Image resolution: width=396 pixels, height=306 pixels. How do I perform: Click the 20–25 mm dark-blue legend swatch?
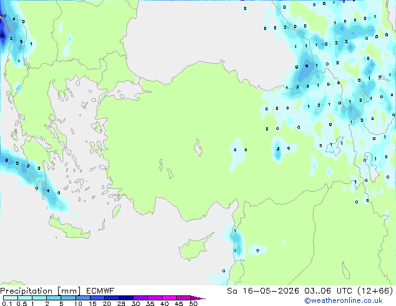point(111,298)
